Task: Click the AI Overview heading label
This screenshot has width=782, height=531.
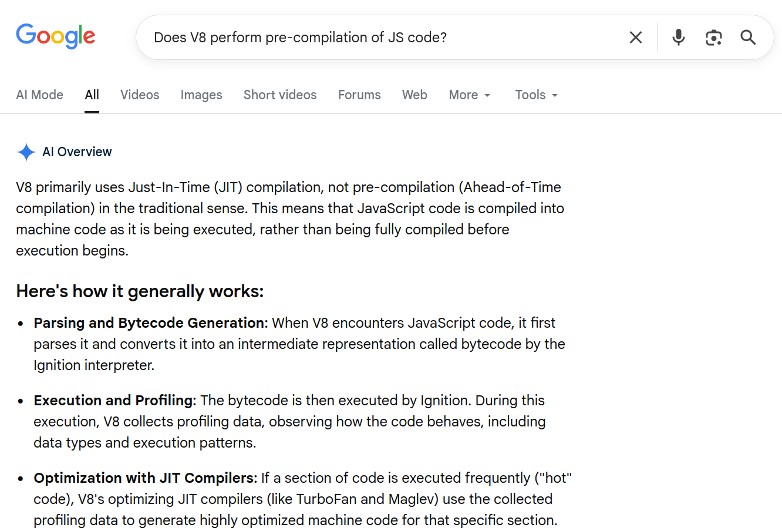Action: 77,152
